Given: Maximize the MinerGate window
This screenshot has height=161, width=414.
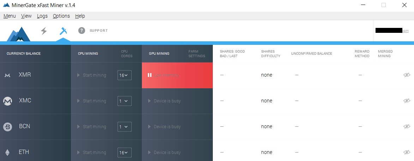Looking at the screenshot, I should (384, 5).
